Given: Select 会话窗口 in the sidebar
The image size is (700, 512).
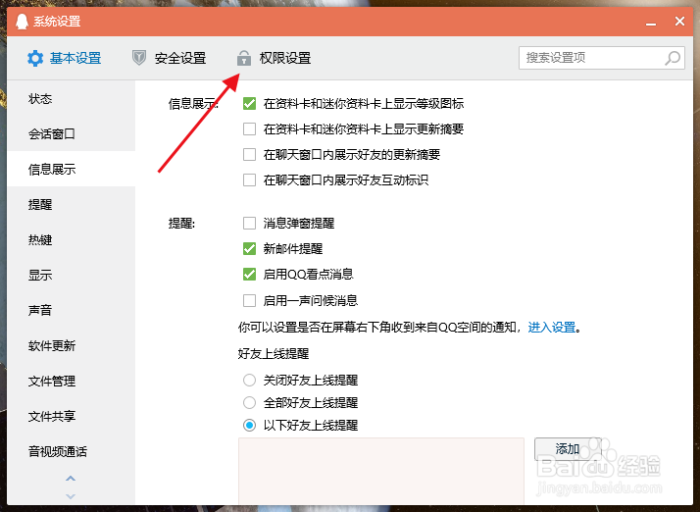Looking at the screenshot, I should click(71, 133).
